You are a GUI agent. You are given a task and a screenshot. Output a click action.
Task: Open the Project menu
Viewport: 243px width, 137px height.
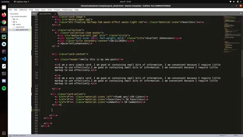(x=57, y=10)
